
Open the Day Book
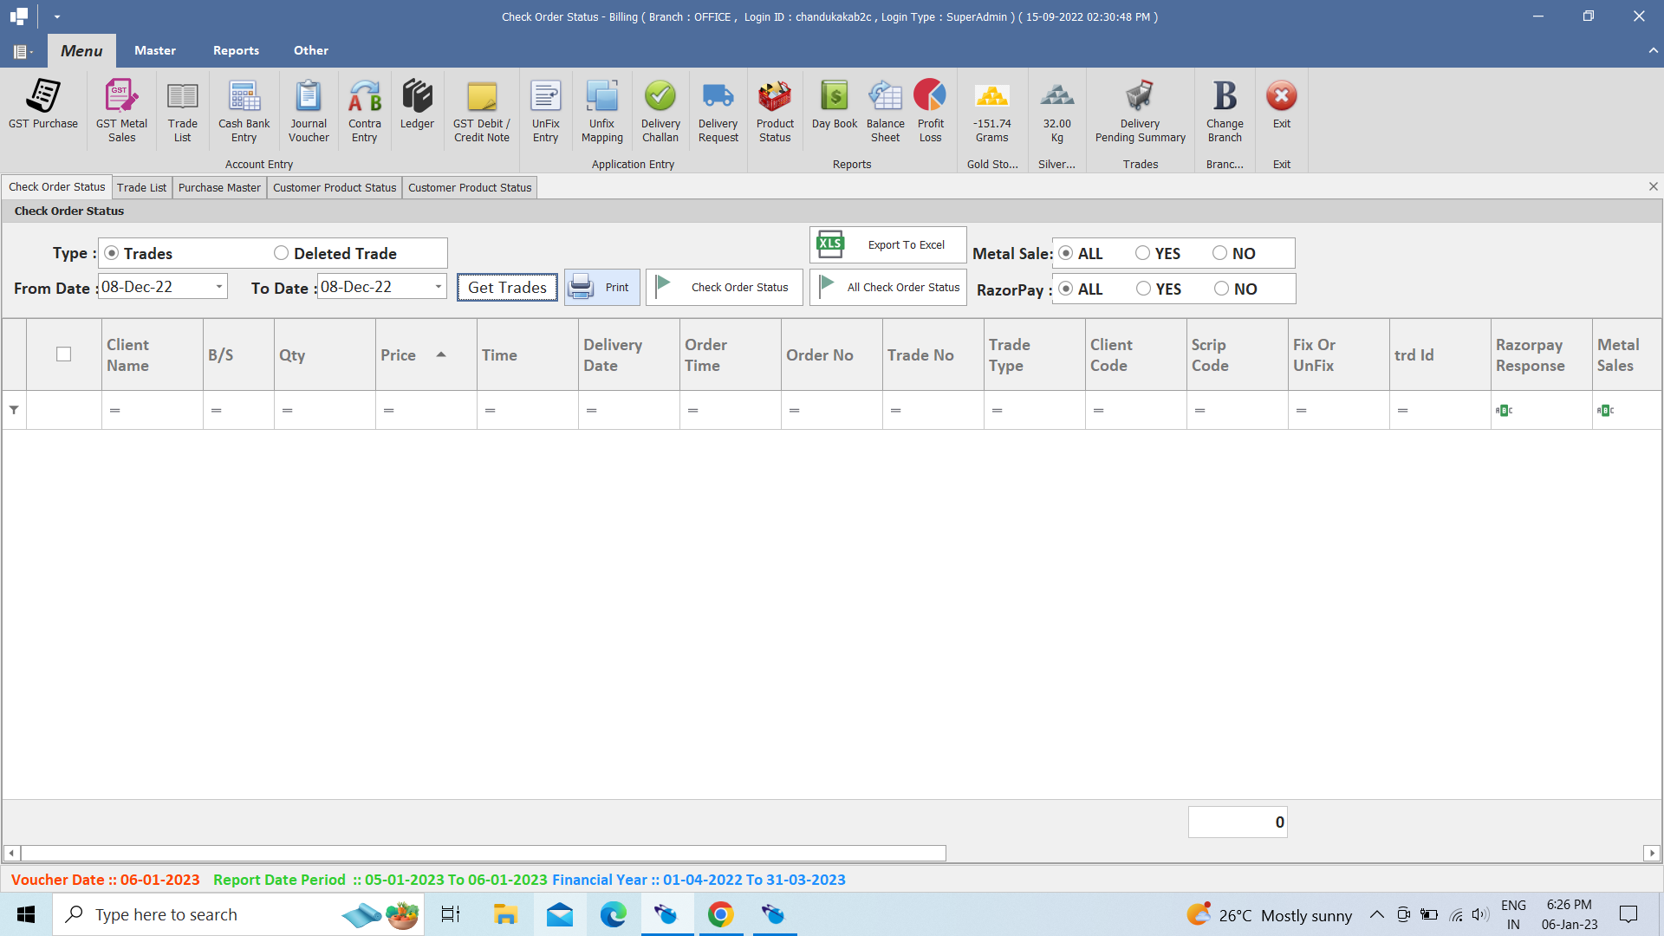(x=835, y=105)
